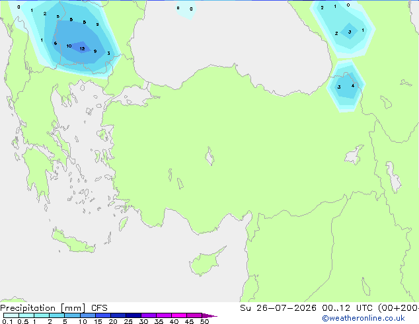Viewport: 419px width, 324px height.
Task: Pick the 0.1–0.5 mm legend swatch
Action: (x=11, y=315)
